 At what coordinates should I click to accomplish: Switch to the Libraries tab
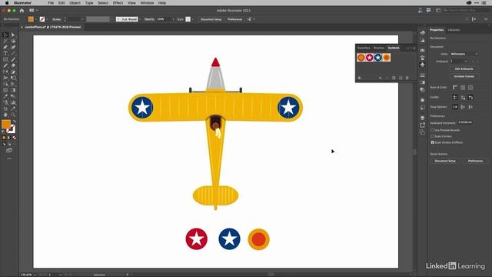(454, 30)
